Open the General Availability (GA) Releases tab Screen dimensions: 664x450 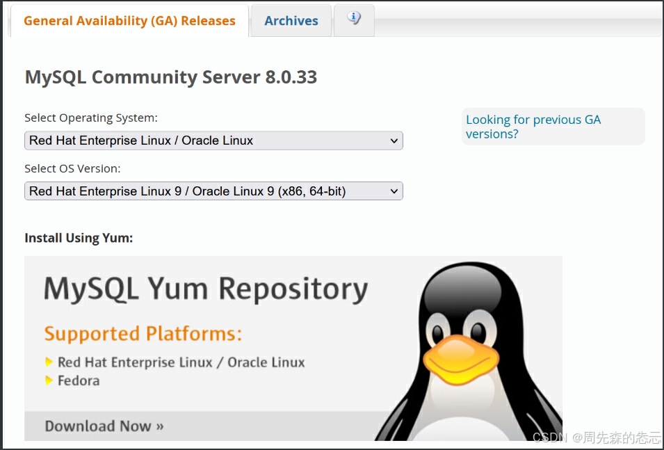(x=129, y=21)
